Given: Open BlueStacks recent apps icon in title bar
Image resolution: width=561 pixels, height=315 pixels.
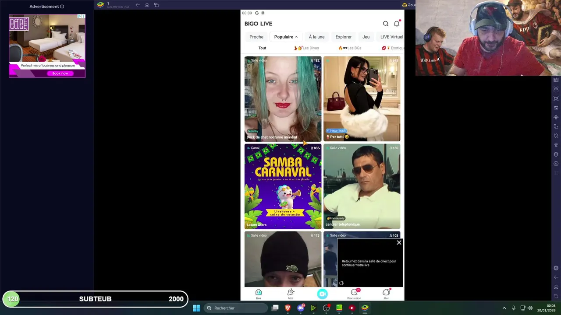Looking at the screenshot, I should [156, 5].
